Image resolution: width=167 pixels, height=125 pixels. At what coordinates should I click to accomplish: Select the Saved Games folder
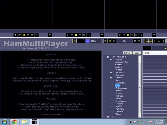coord(121,101)
